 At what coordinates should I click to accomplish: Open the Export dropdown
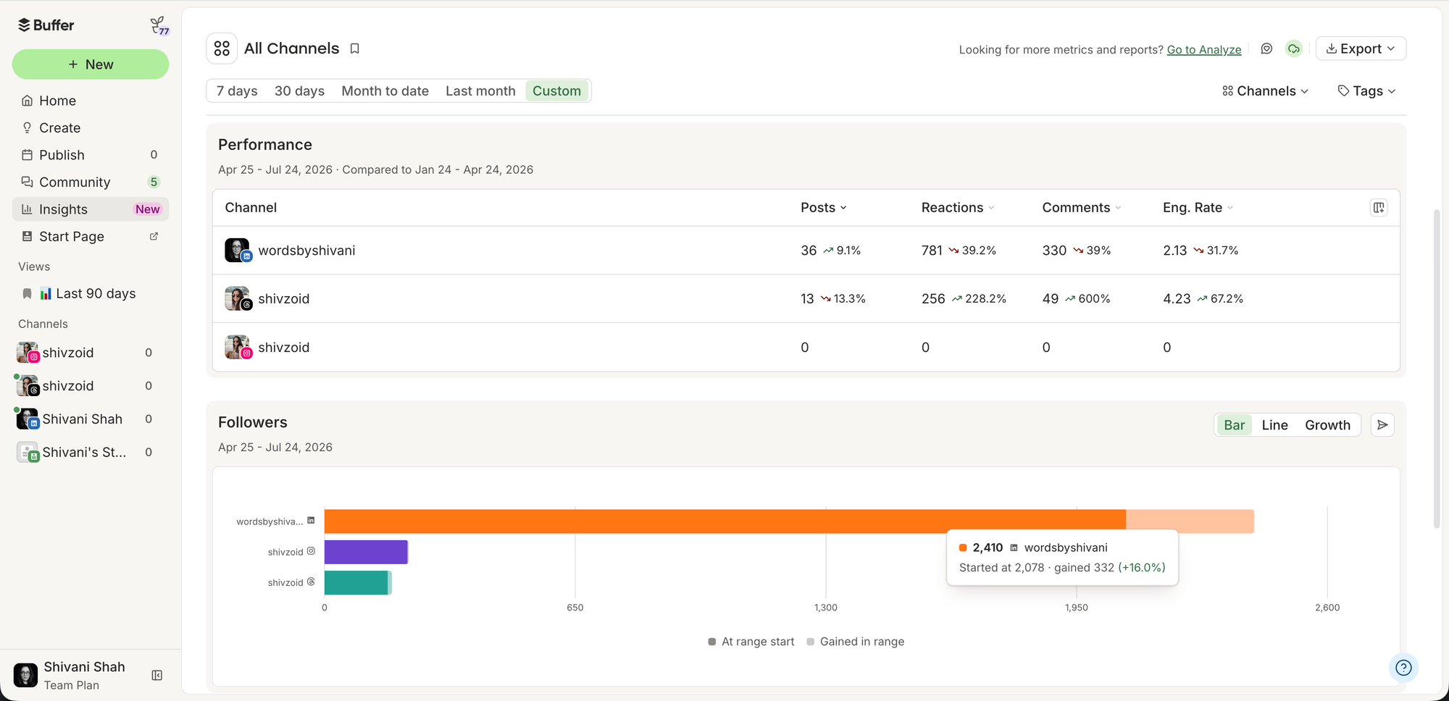point(1361,49)
